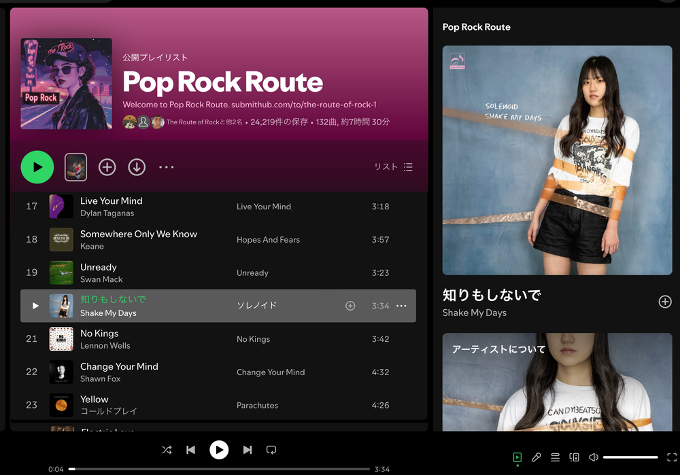Open the 知りもしないで song title in sidebar
Viewport: 680px width, 475px height.
(492, 295)
